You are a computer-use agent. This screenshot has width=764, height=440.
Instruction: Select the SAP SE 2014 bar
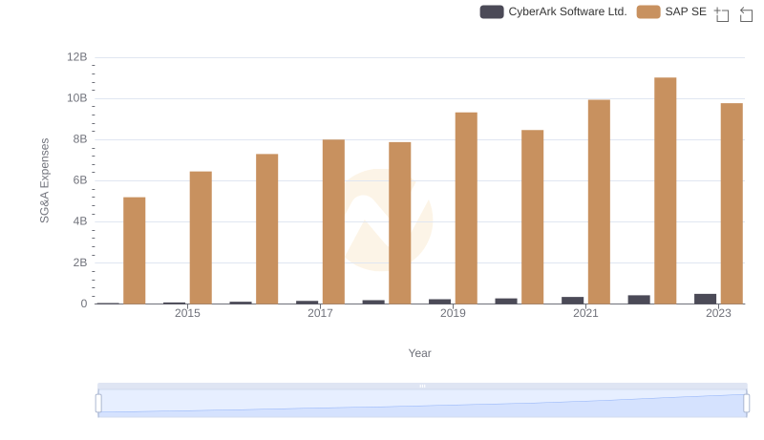click(x=135, y=251)
